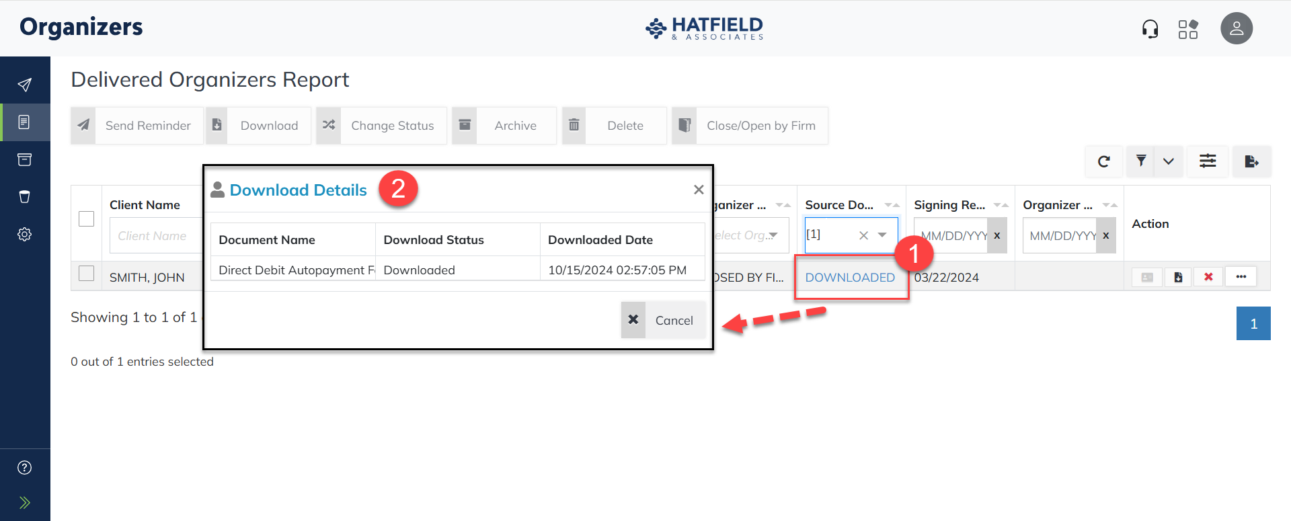Open the apps grid widget icon
Image resolution: width=1291 pixels, height=521 pixels.
coord(1188,29)
